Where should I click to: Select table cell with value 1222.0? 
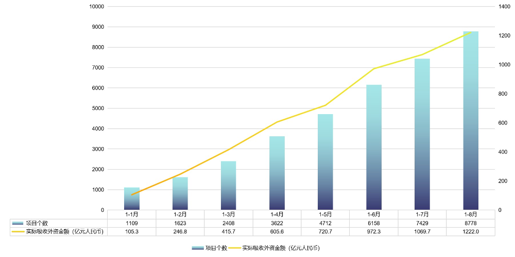tap(471, 232)
